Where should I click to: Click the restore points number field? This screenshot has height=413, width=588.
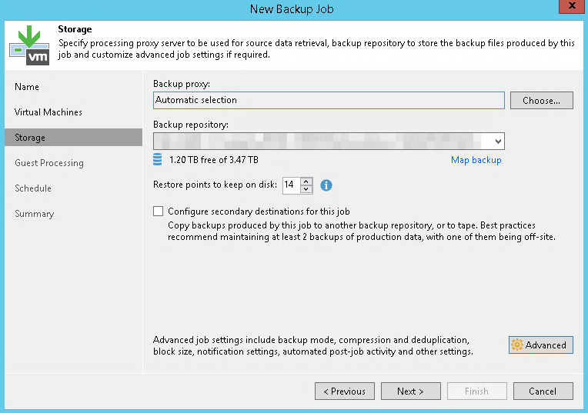[292, 185]
